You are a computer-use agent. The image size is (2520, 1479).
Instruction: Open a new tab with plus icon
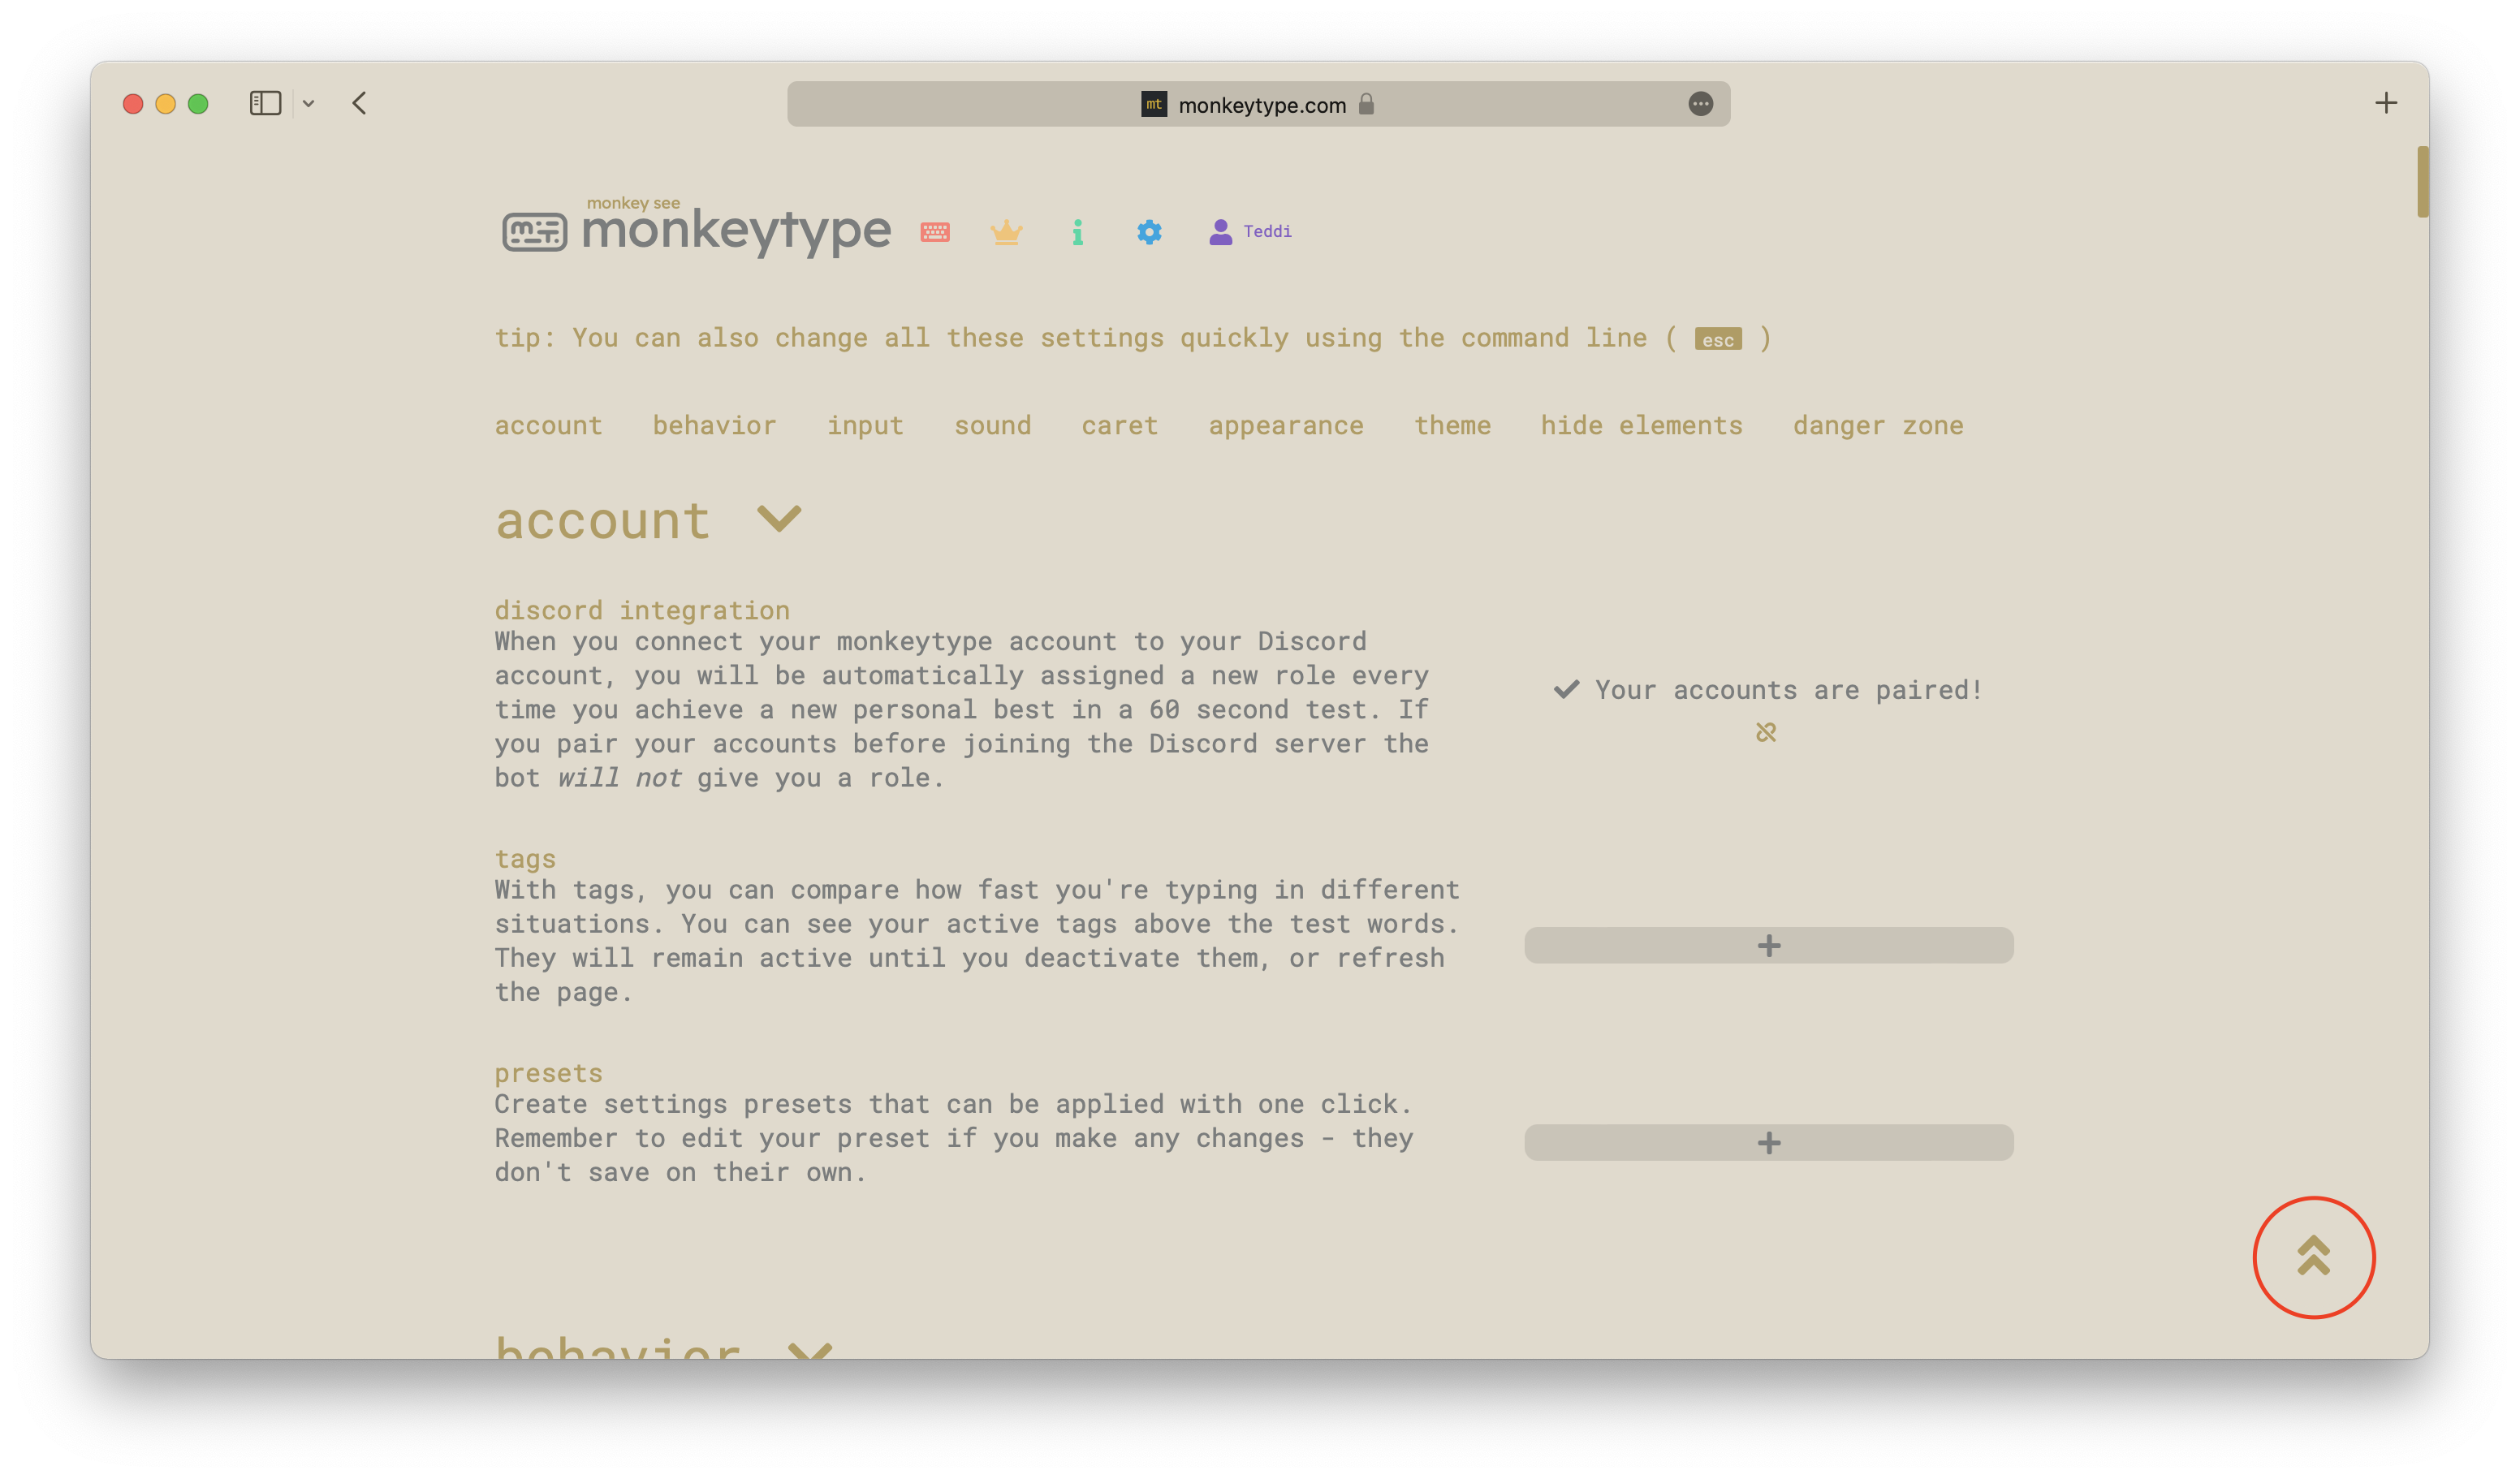[x=2386, y=103]
